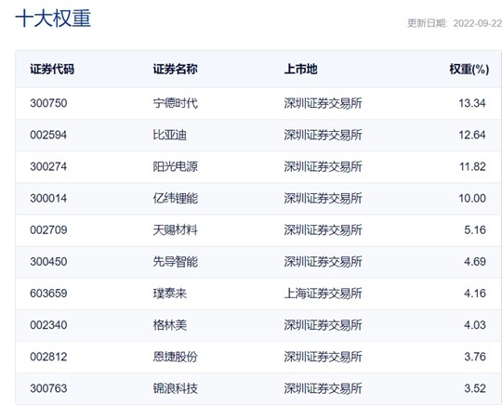Select security code 002812
502x405 pixels.
coord(48,357)
